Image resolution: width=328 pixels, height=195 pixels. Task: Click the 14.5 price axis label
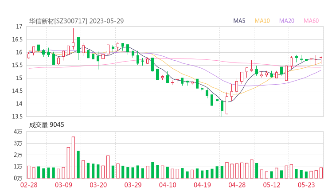pos(17,91)
